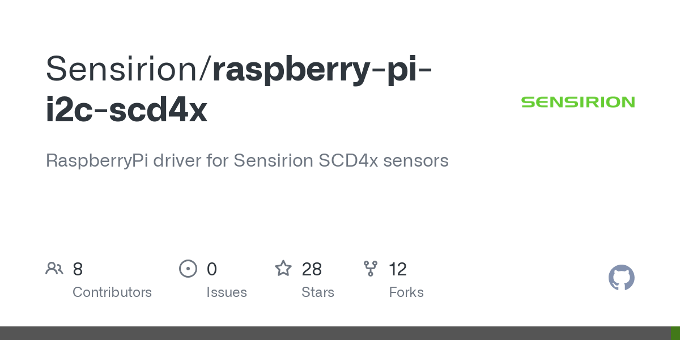Click the green SENSIRION logo
The image size is (680, 340).
pyautogui.click(x=578, y=102)
